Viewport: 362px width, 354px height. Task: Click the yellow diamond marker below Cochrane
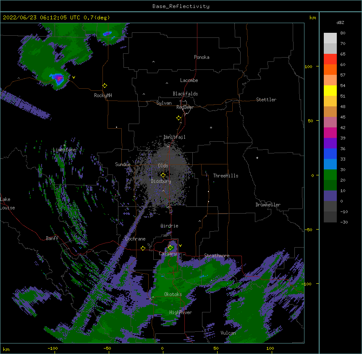[x=143, y=248]
